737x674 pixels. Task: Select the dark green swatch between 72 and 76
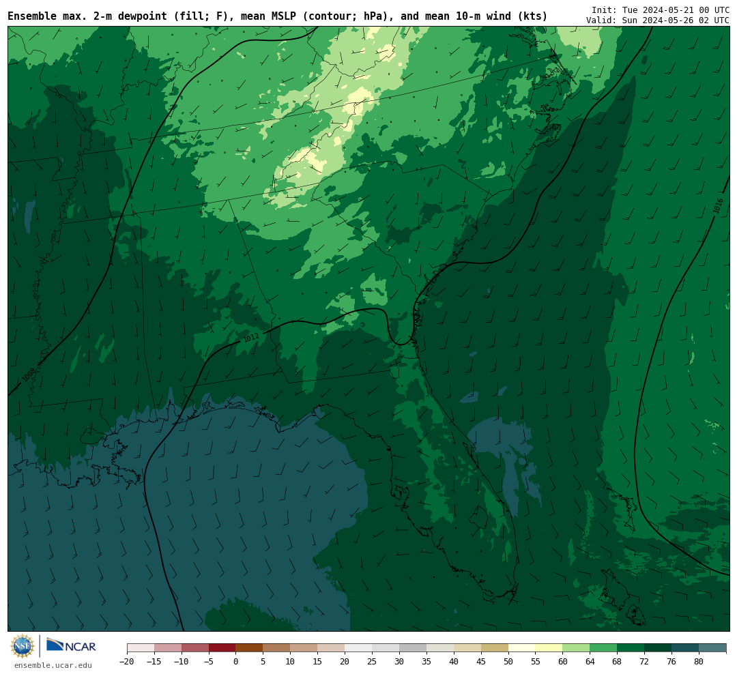coord(658,648)
